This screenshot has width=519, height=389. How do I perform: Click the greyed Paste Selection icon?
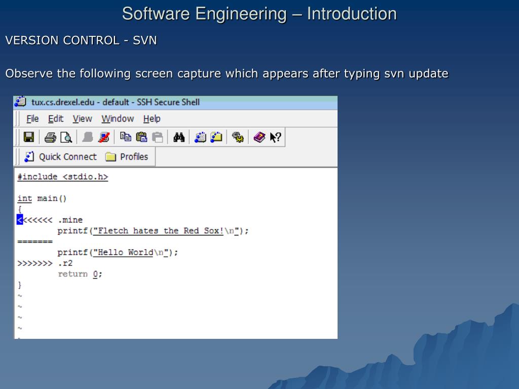pyautogui.click(x=158, y=137)
